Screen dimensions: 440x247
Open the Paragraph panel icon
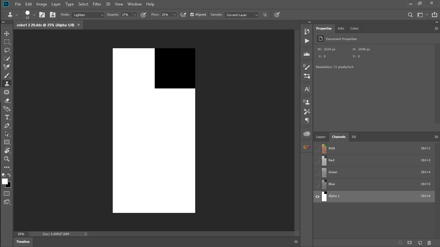point(307,121)
